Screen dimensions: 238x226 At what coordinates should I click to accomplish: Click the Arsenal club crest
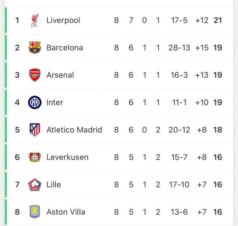tap(35, 75)
